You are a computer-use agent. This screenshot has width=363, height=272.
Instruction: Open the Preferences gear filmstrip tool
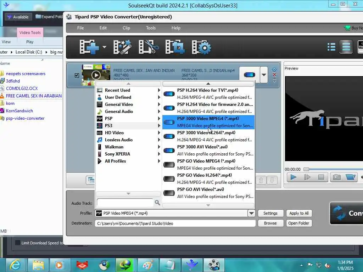201,47
